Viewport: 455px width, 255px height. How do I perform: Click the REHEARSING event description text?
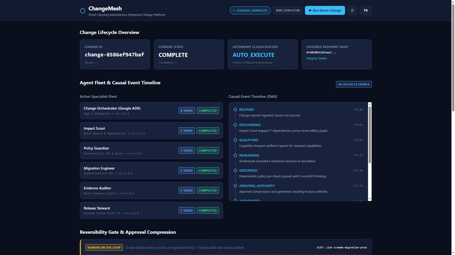click(x=277, y=161)
